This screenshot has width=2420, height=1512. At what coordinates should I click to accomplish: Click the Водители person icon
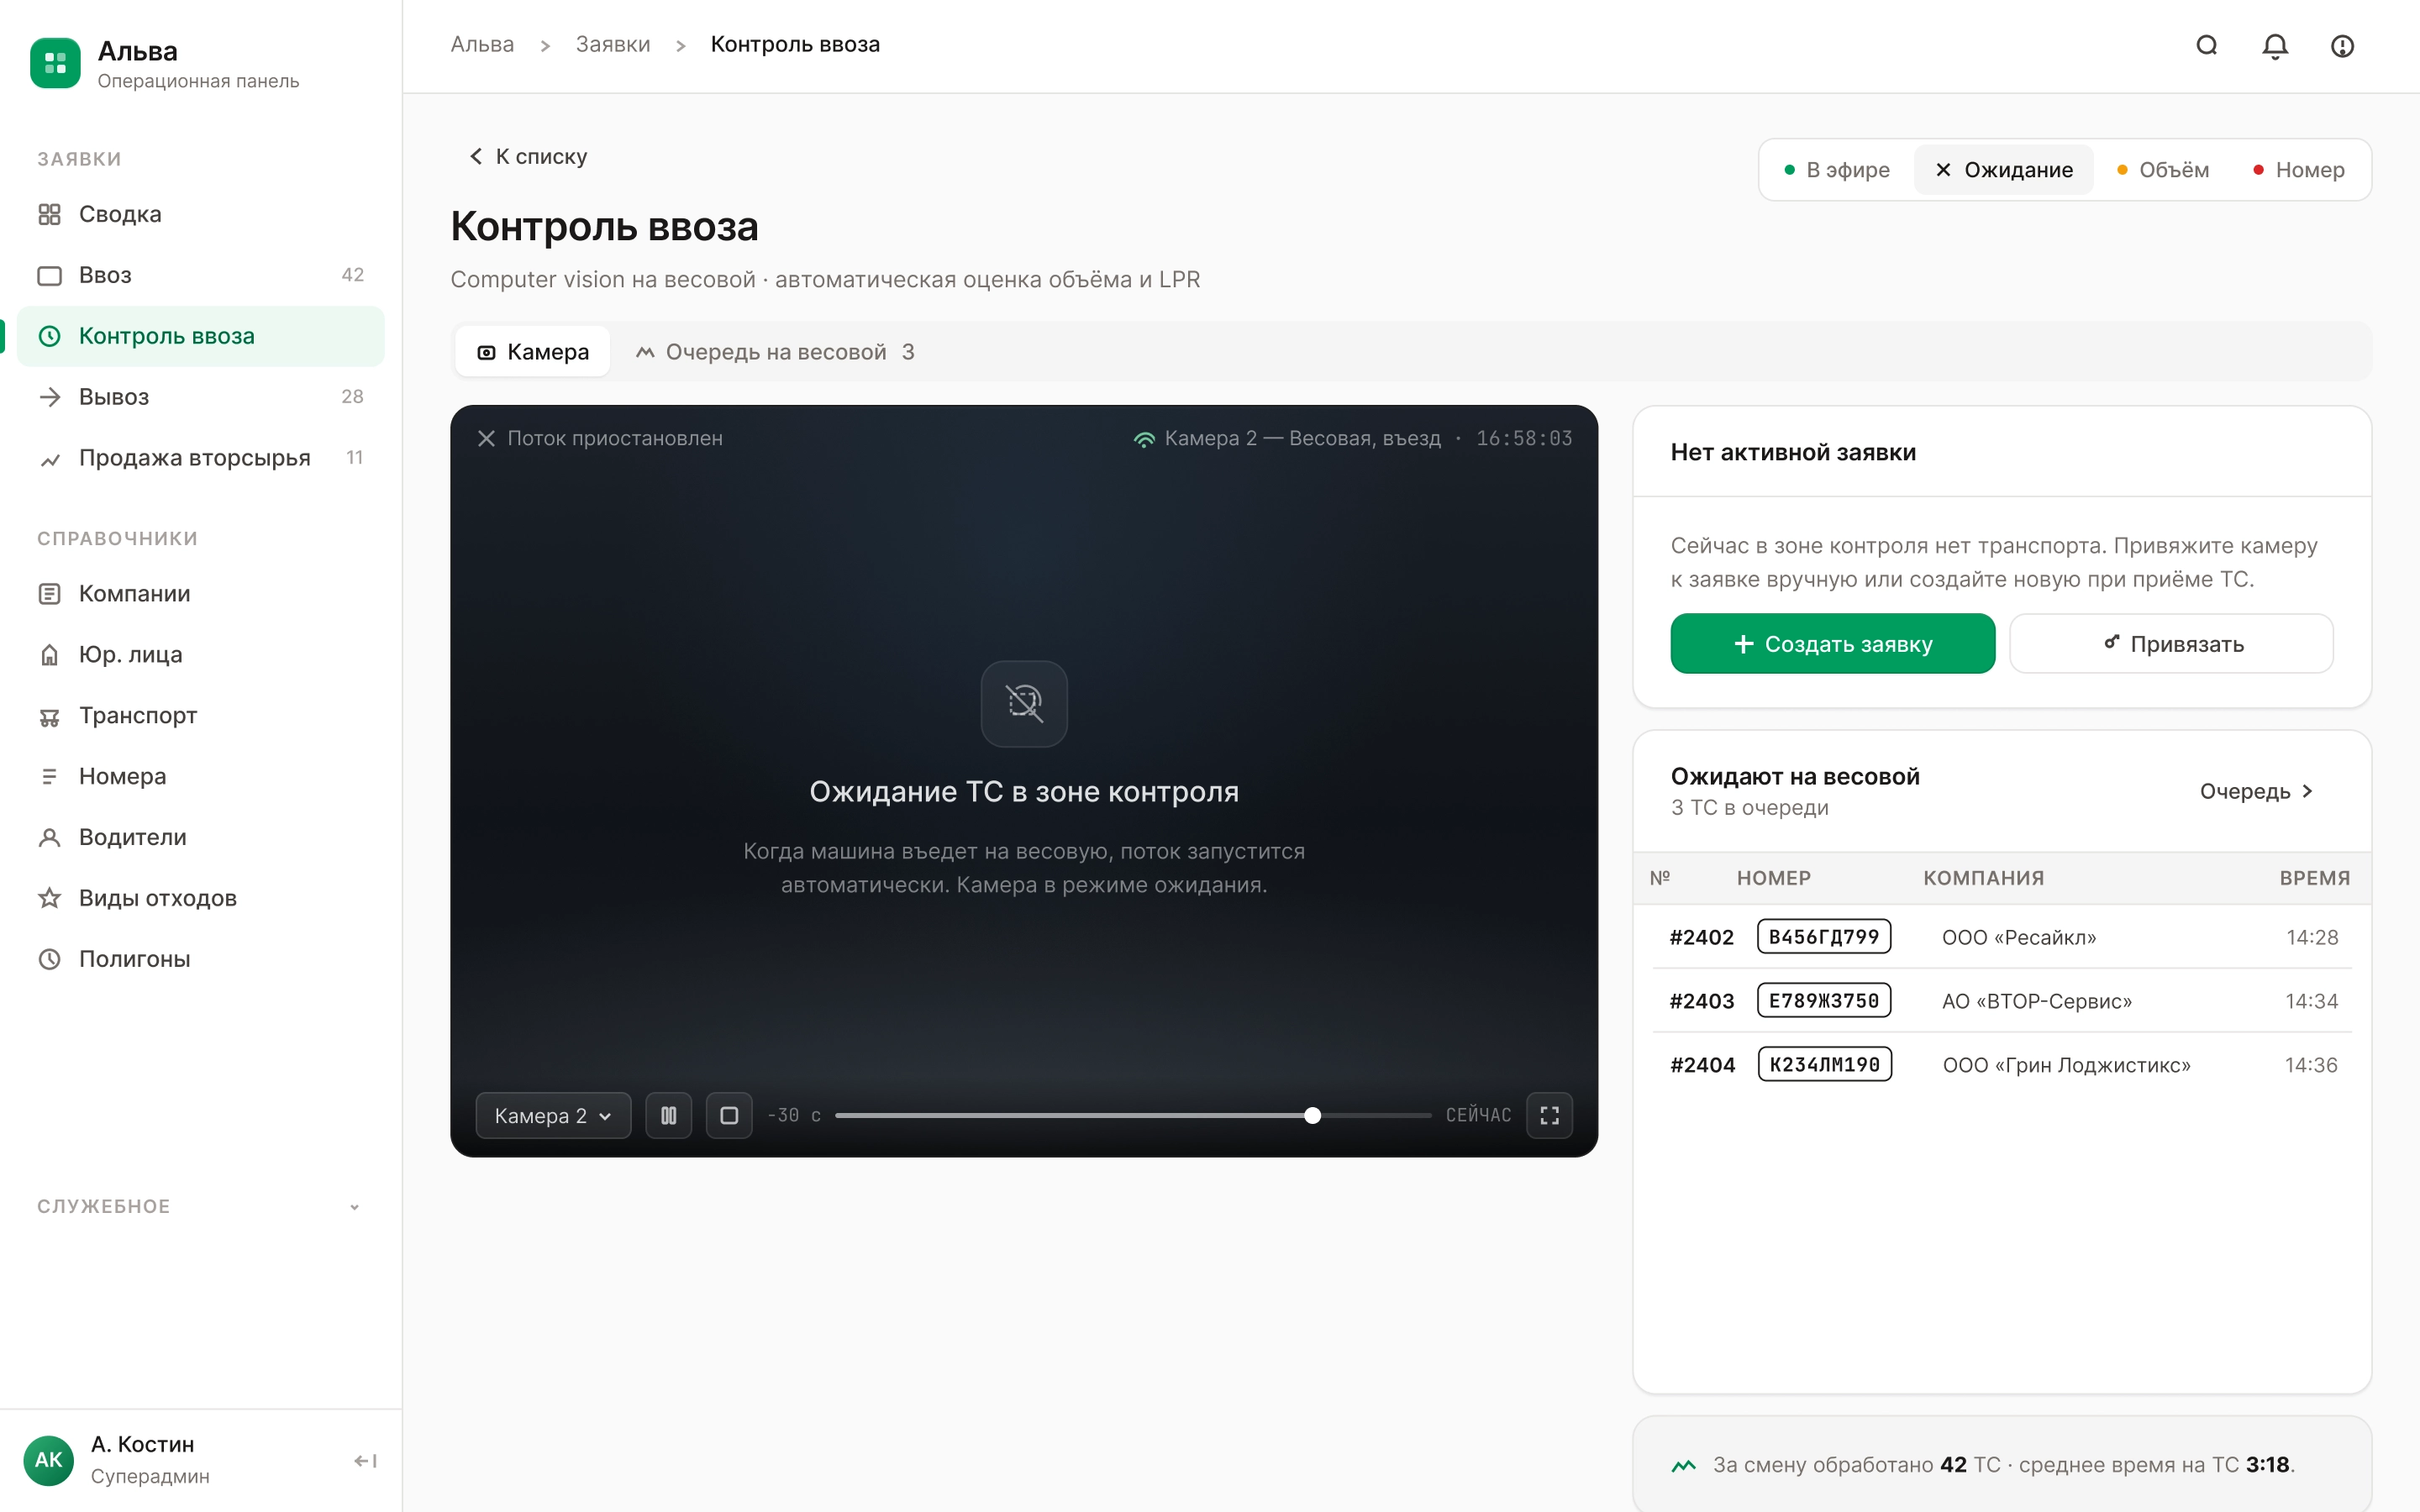49,838
